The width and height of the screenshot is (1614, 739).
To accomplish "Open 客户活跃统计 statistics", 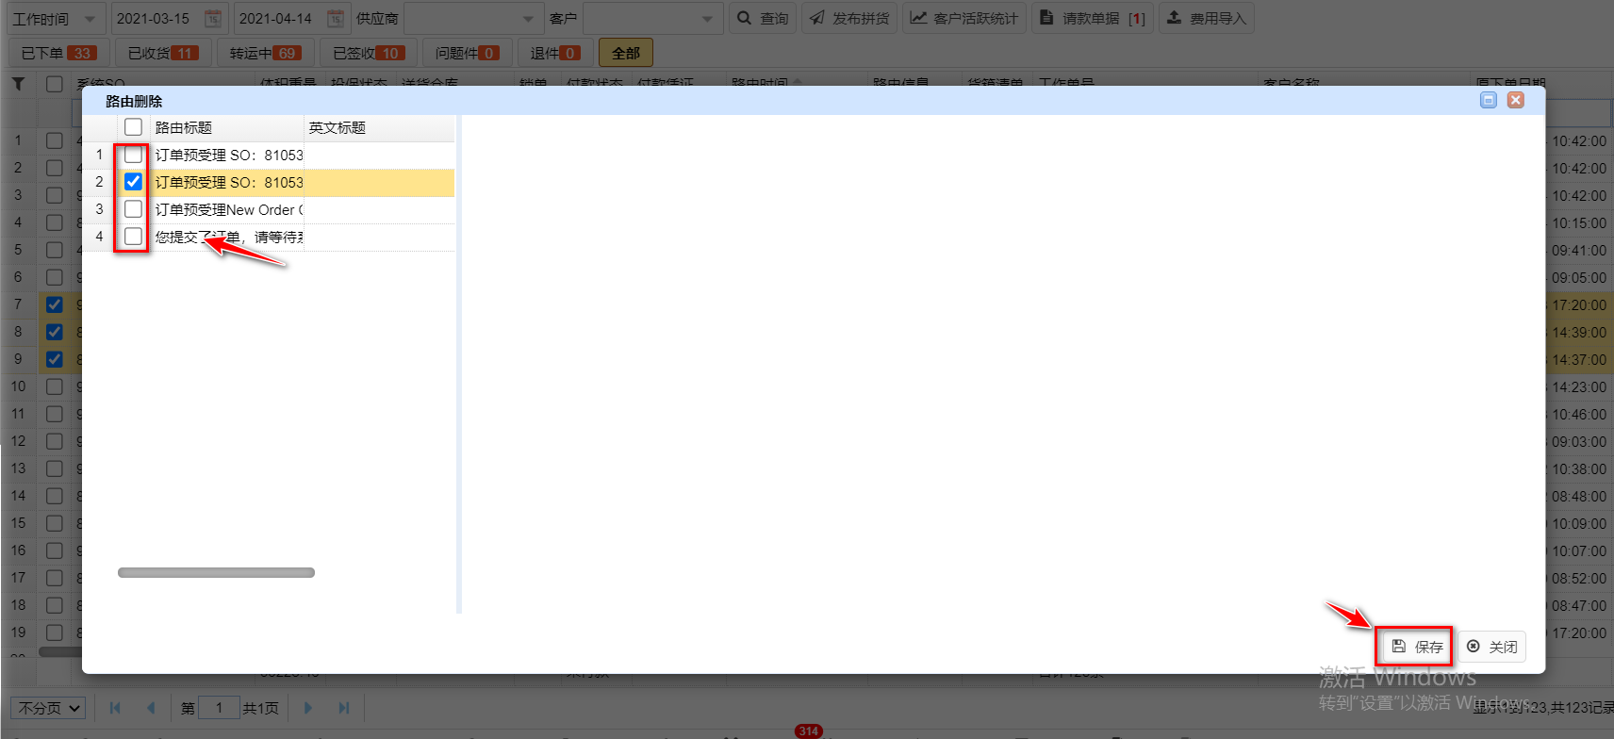I will 963,19.
